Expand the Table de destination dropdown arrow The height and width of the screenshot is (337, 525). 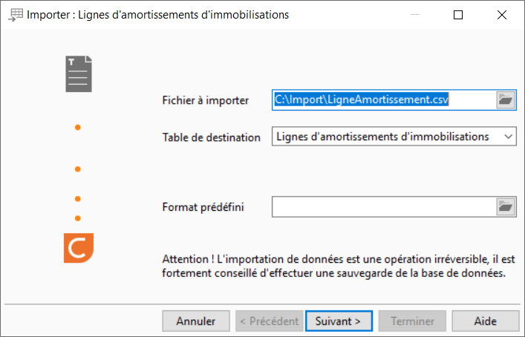coord(508,137)
